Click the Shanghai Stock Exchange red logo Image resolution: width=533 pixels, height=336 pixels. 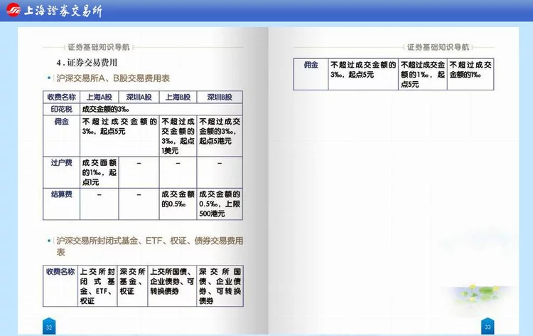pyautogui.click(x=14, y=10)
